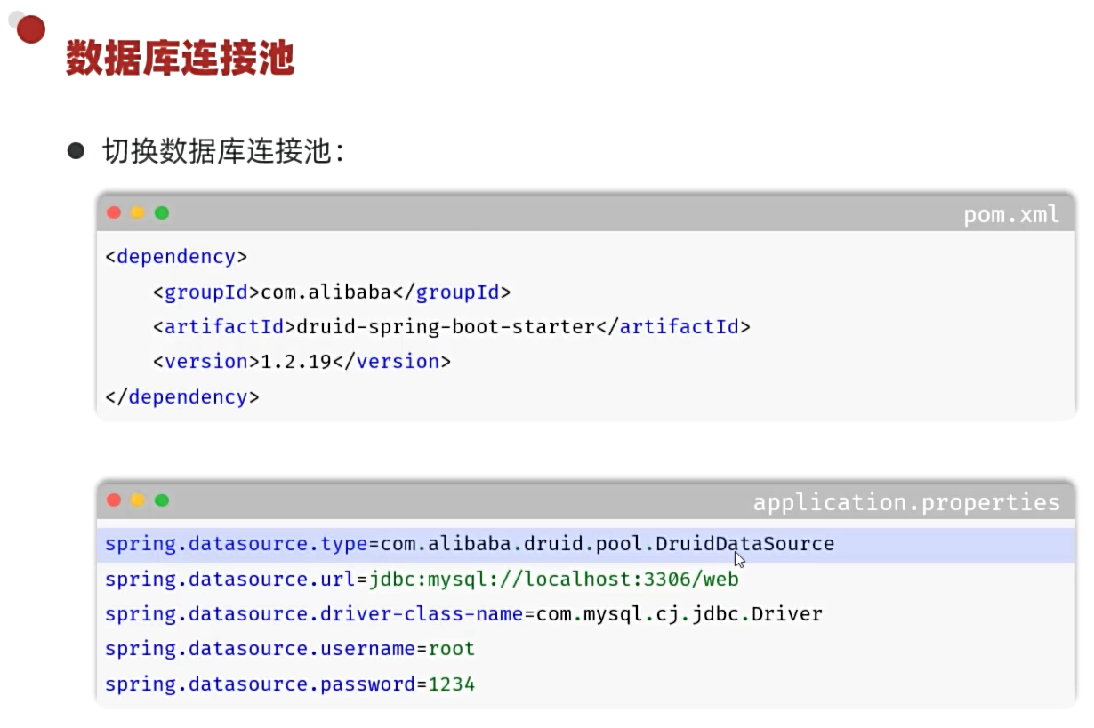Click the druid-spring-boot-starter artifactId text
Viewport: 1094px width, 728px height.
tap(446, 327)
